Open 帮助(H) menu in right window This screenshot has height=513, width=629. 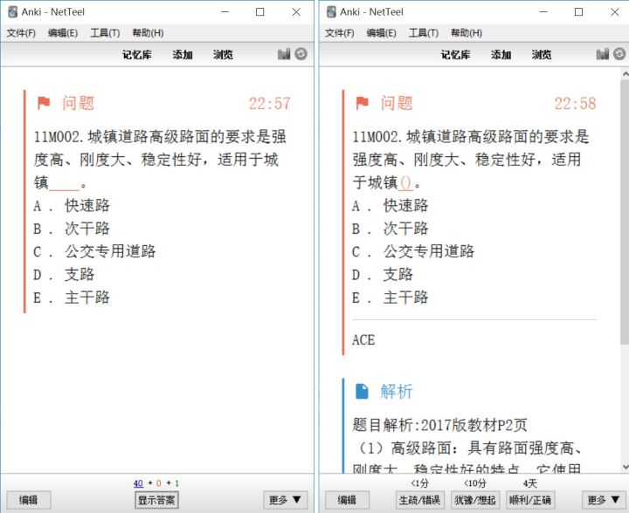467,33
